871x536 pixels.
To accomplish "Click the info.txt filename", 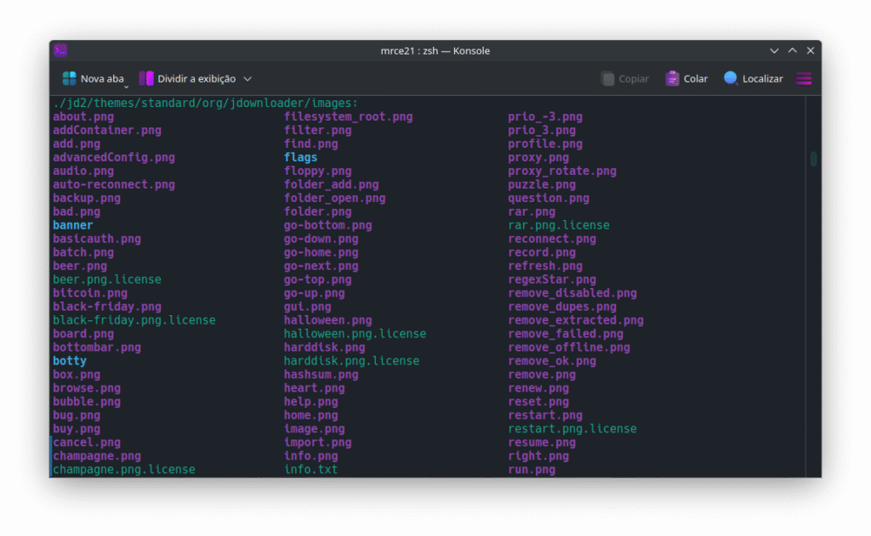I will [310, 469].
